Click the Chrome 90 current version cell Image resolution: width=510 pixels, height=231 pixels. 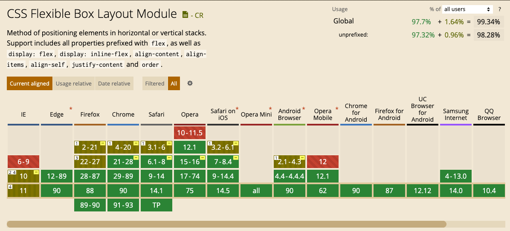click(x=123, y=191)
